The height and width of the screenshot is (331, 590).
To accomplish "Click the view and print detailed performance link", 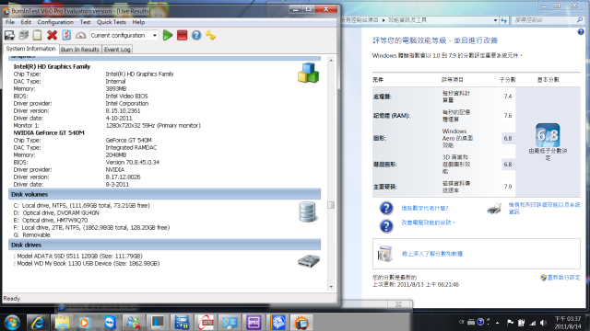I will pyautogui.click(x=544, y=209).
